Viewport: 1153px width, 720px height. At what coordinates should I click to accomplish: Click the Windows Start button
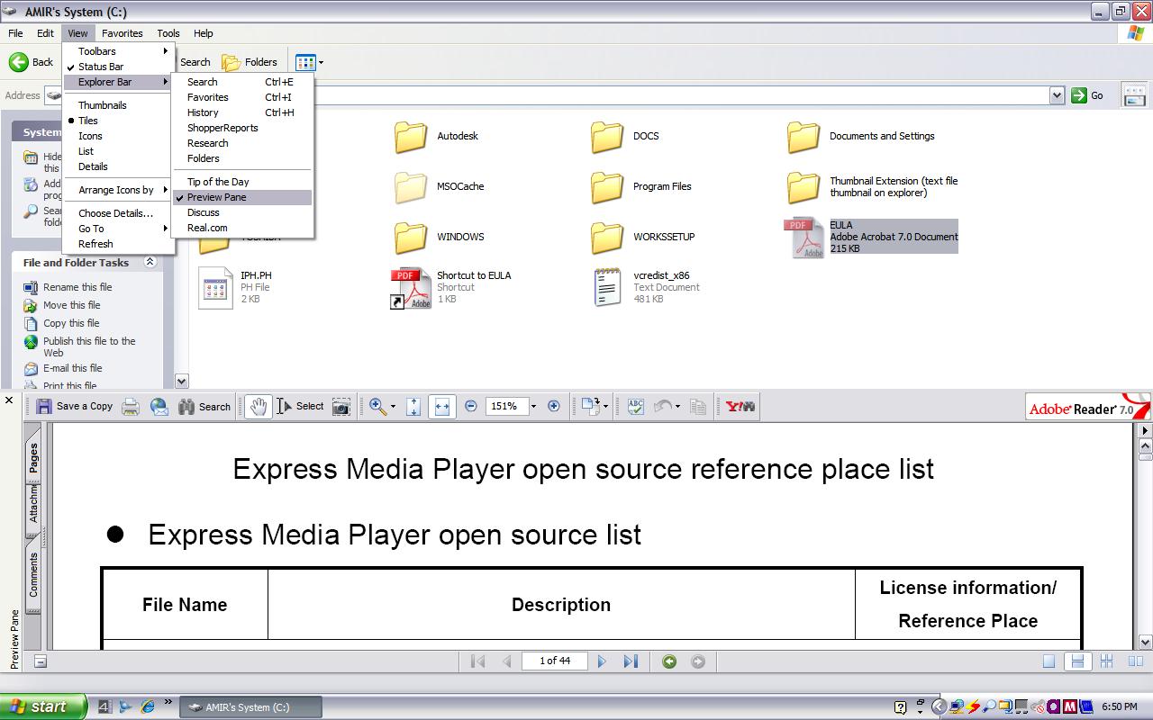click(x=43, y=706)
